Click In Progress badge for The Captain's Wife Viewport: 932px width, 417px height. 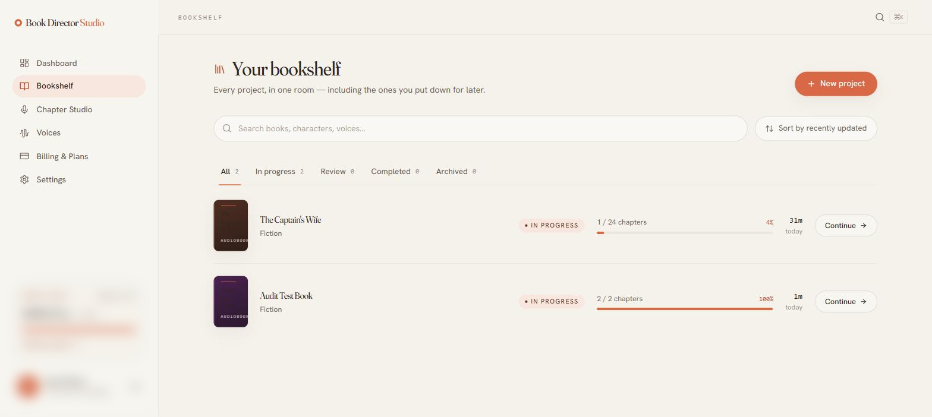point(552,226)
